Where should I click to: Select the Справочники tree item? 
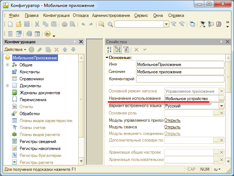(31, 79)
